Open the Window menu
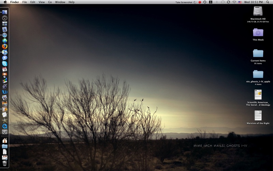The width and height of the screenshot is (273, 171). 60,2
